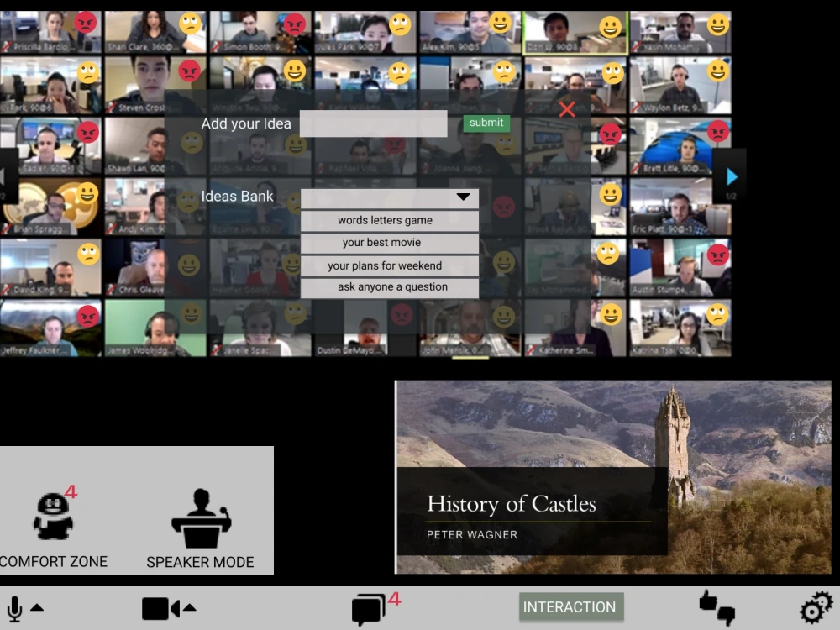Pick 'ask anyone a question' idea

[x=390, y=287]
